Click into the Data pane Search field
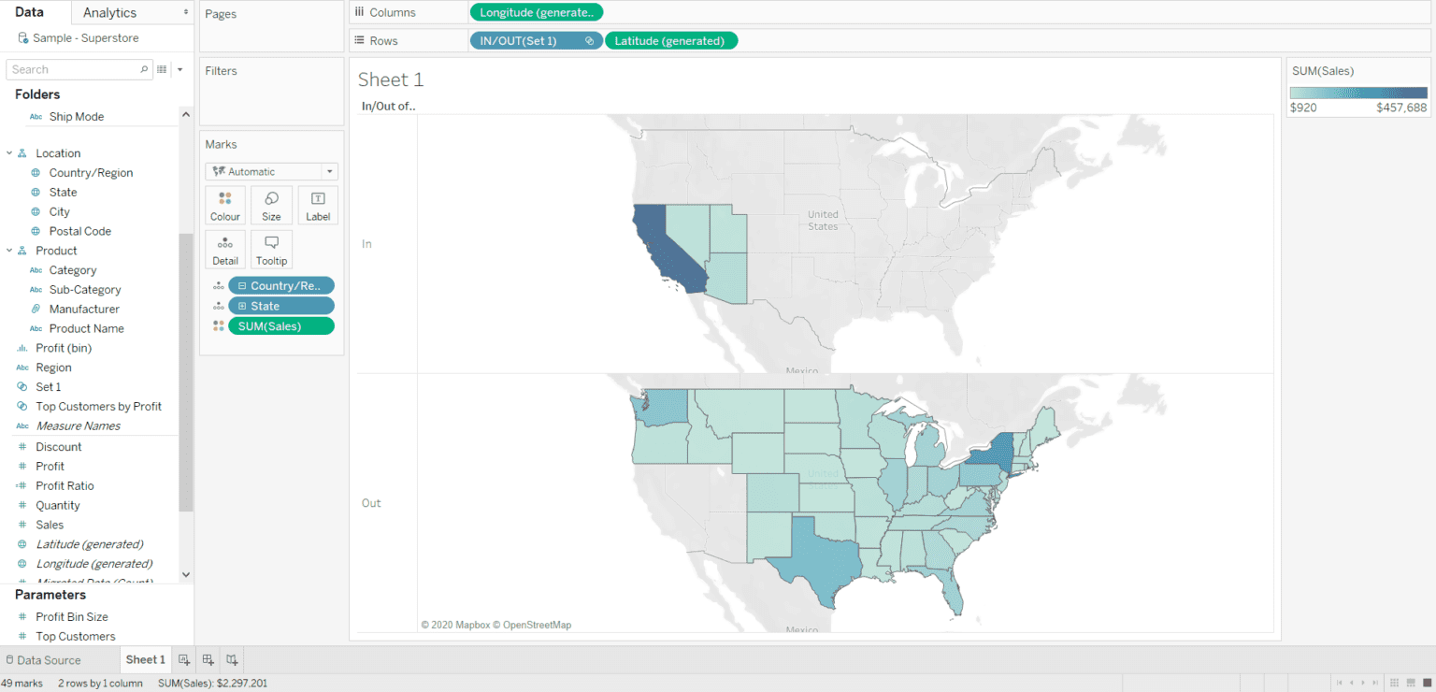Viewport: 1436px width, 692px height. point(73,69)
